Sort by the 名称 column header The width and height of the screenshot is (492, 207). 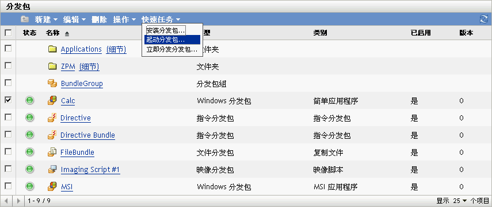coord(52,33)
